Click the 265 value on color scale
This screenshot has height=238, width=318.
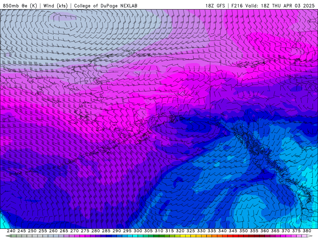point(64,231)
